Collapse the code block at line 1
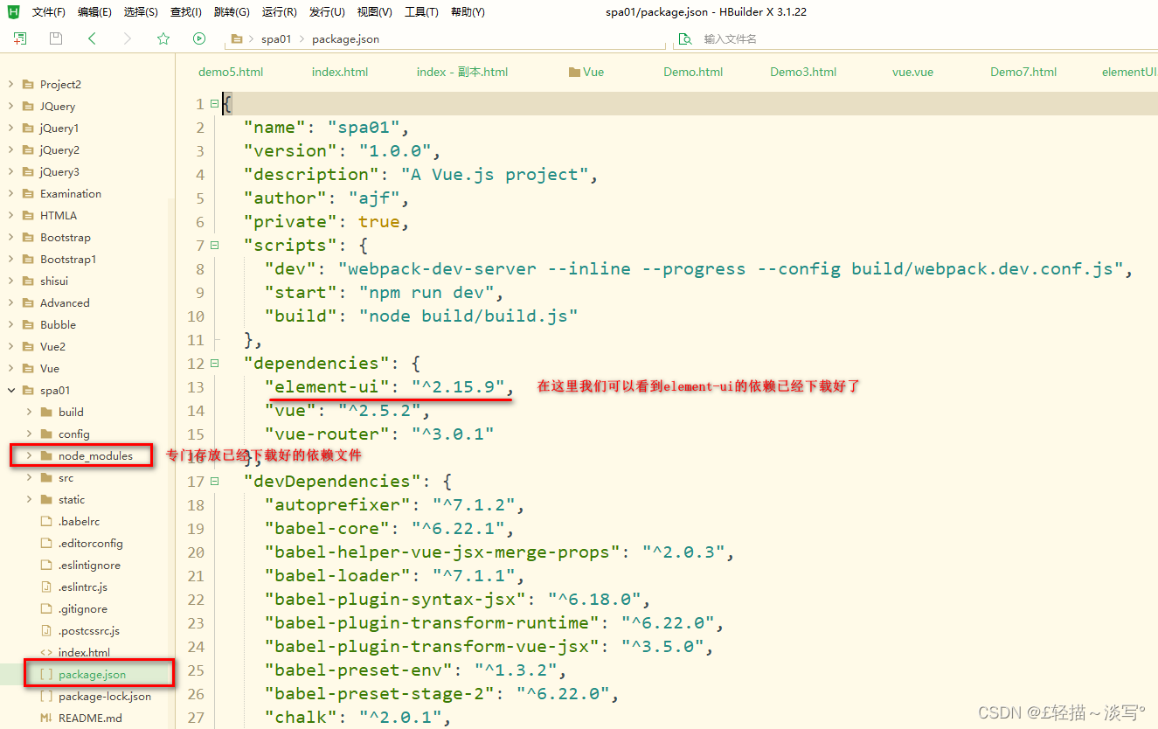Image resolution: width=1158 pixels, height=729 pixels. pos(212,103)
